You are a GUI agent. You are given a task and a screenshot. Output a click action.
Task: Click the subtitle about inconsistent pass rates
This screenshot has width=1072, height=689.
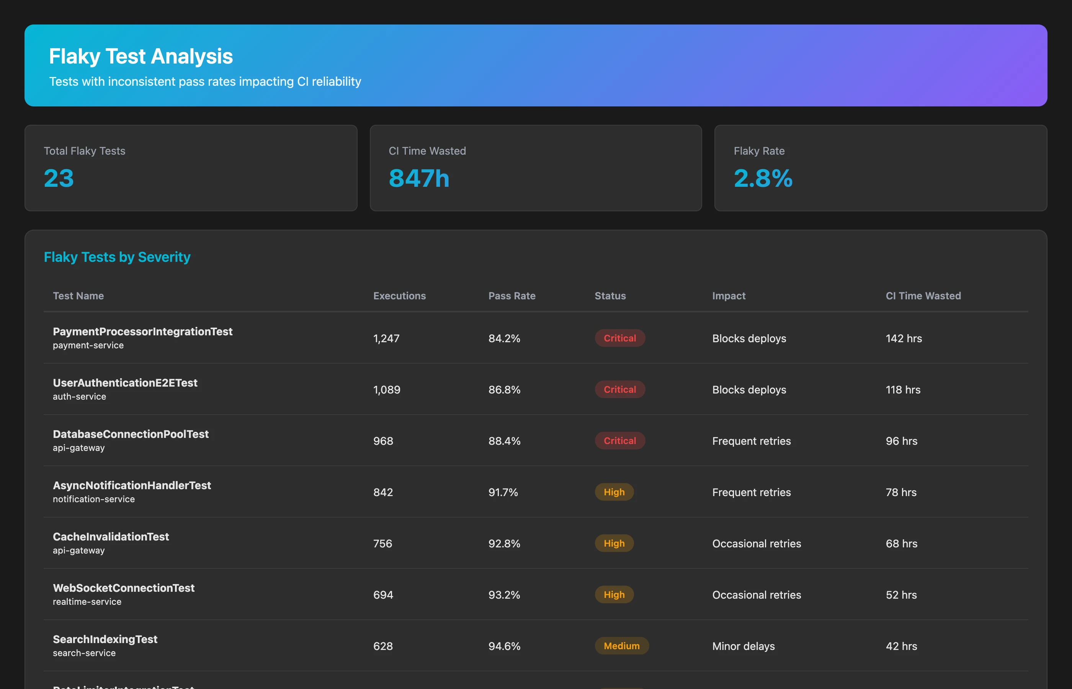click(205, 82)
